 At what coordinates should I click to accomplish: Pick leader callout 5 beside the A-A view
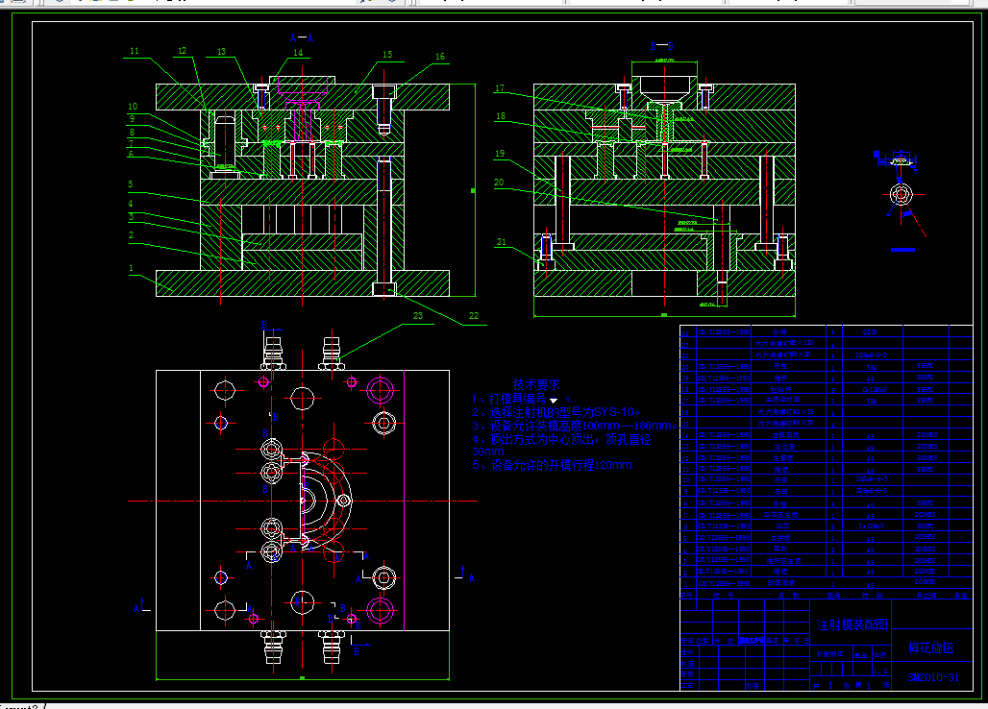(131, 184)
